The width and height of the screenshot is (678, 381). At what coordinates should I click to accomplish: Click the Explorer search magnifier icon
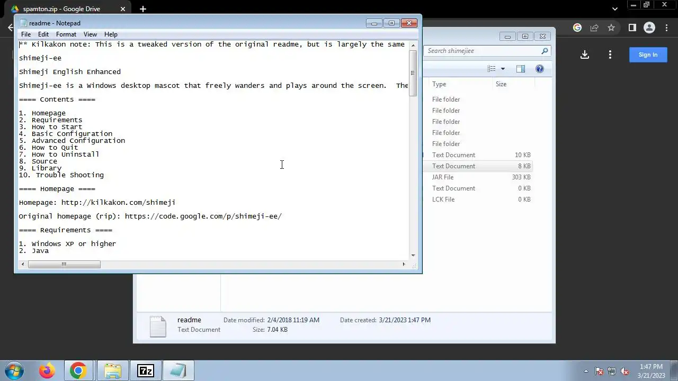[x=545, y=51]
